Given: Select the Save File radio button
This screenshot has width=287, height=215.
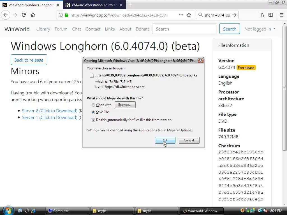Looking at the screenshot, I should (93, 112).
